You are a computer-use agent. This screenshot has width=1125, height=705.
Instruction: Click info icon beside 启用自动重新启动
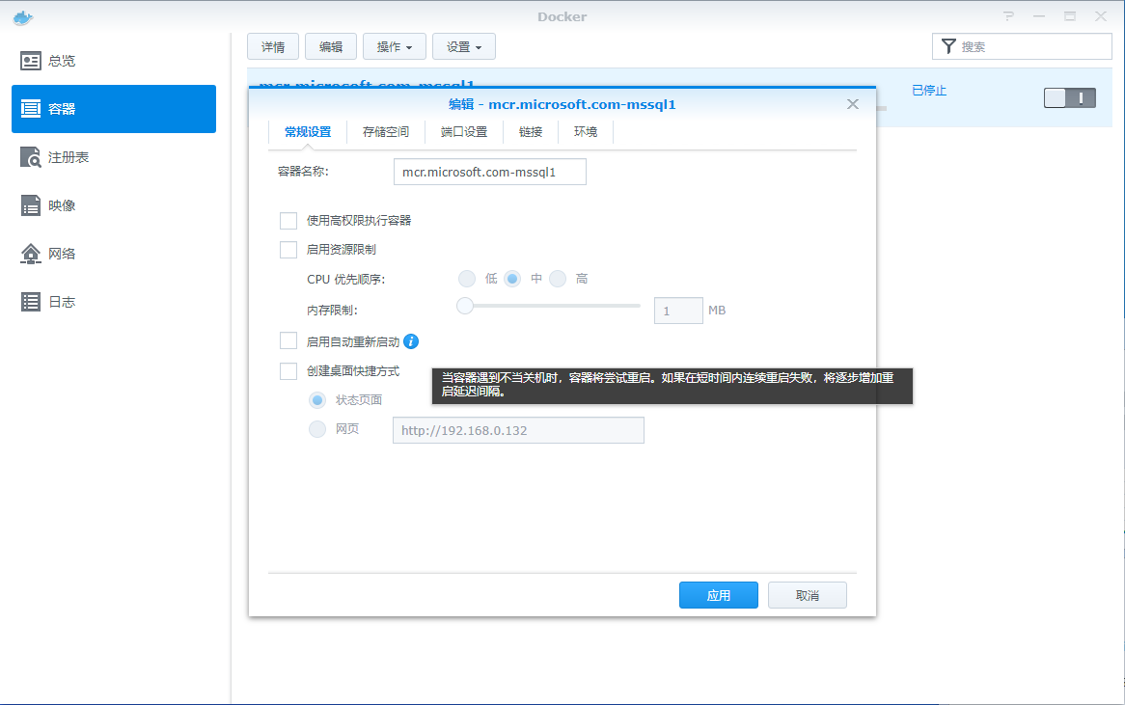click(411, 341)
